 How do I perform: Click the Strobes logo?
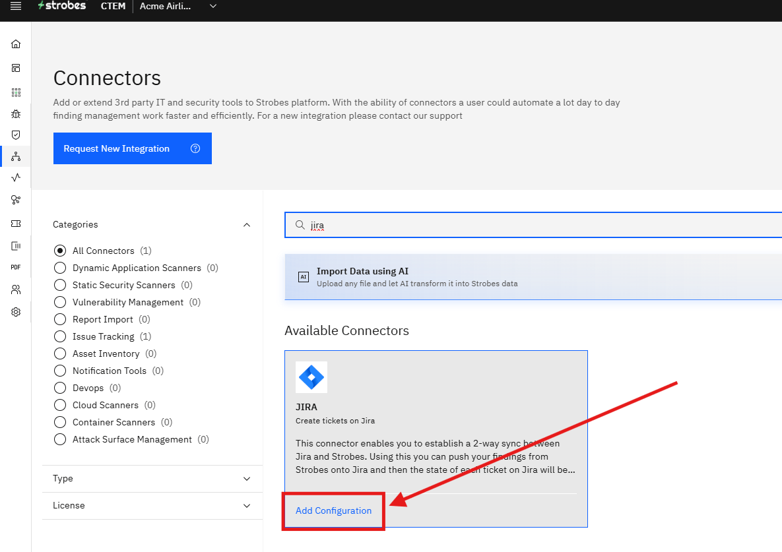62,6
